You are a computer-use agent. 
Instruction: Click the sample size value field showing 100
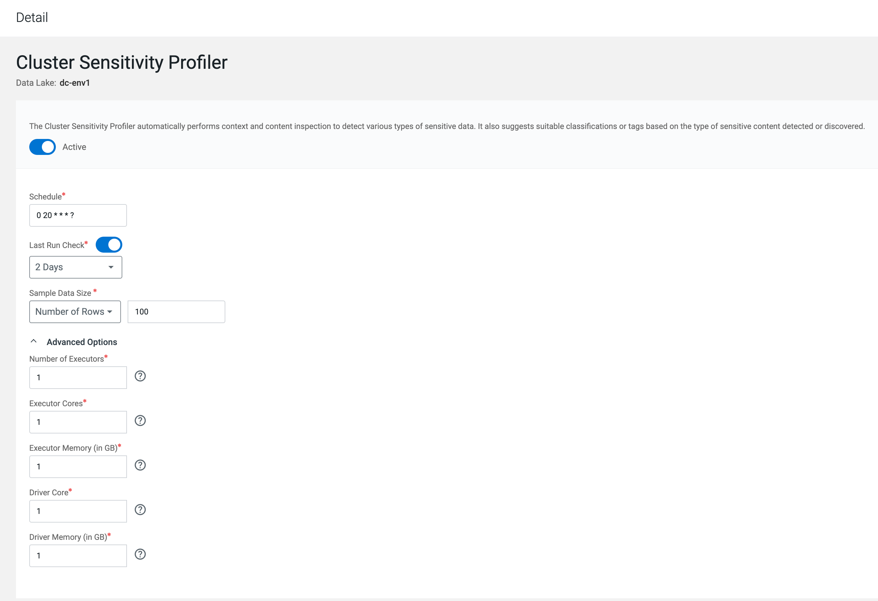pyautogui.click(x=176, y=312)
